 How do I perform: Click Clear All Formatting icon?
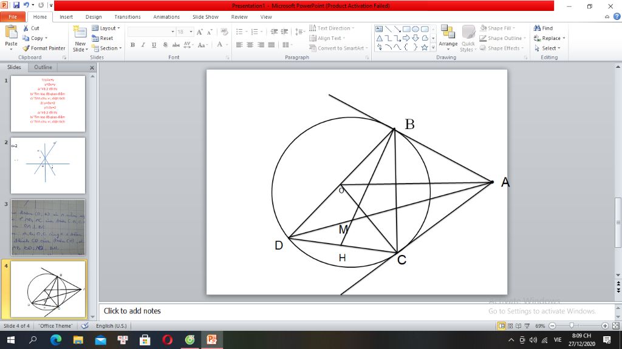[x=224, y=32]
